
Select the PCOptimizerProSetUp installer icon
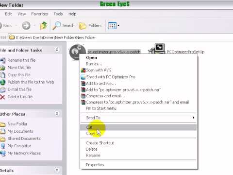157,49
